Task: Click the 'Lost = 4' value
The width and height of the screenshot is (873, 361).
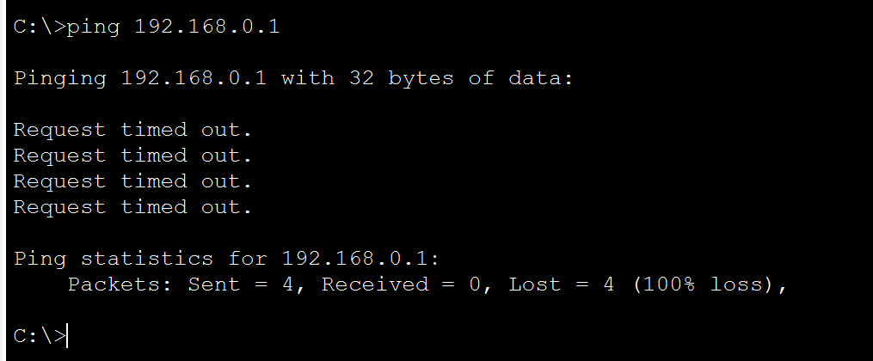Action: pos(562,285)
